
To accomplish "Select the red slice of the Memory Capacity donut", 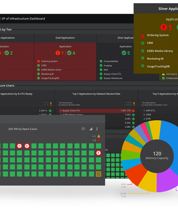I will click(136, 174).
